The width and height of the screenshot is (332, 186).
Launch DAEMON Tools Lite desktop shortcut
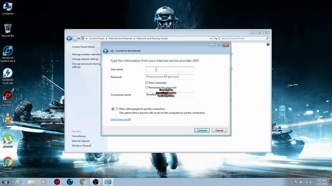[x=8, y=76]
